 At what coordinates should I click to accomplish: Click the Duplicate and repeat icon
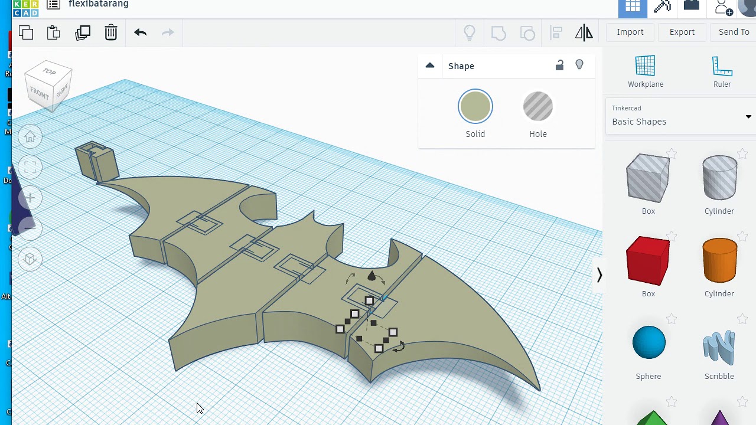pyautogui.click(x=83, y=32)
